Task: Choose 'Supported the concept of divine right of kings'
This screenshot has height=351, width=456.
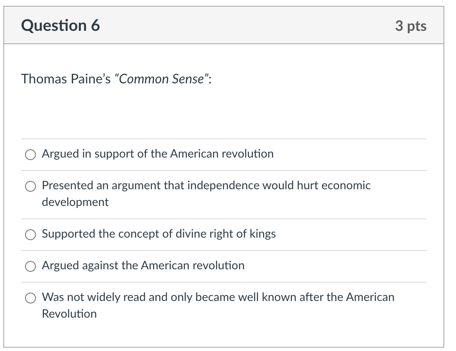Action: [30, 235]
